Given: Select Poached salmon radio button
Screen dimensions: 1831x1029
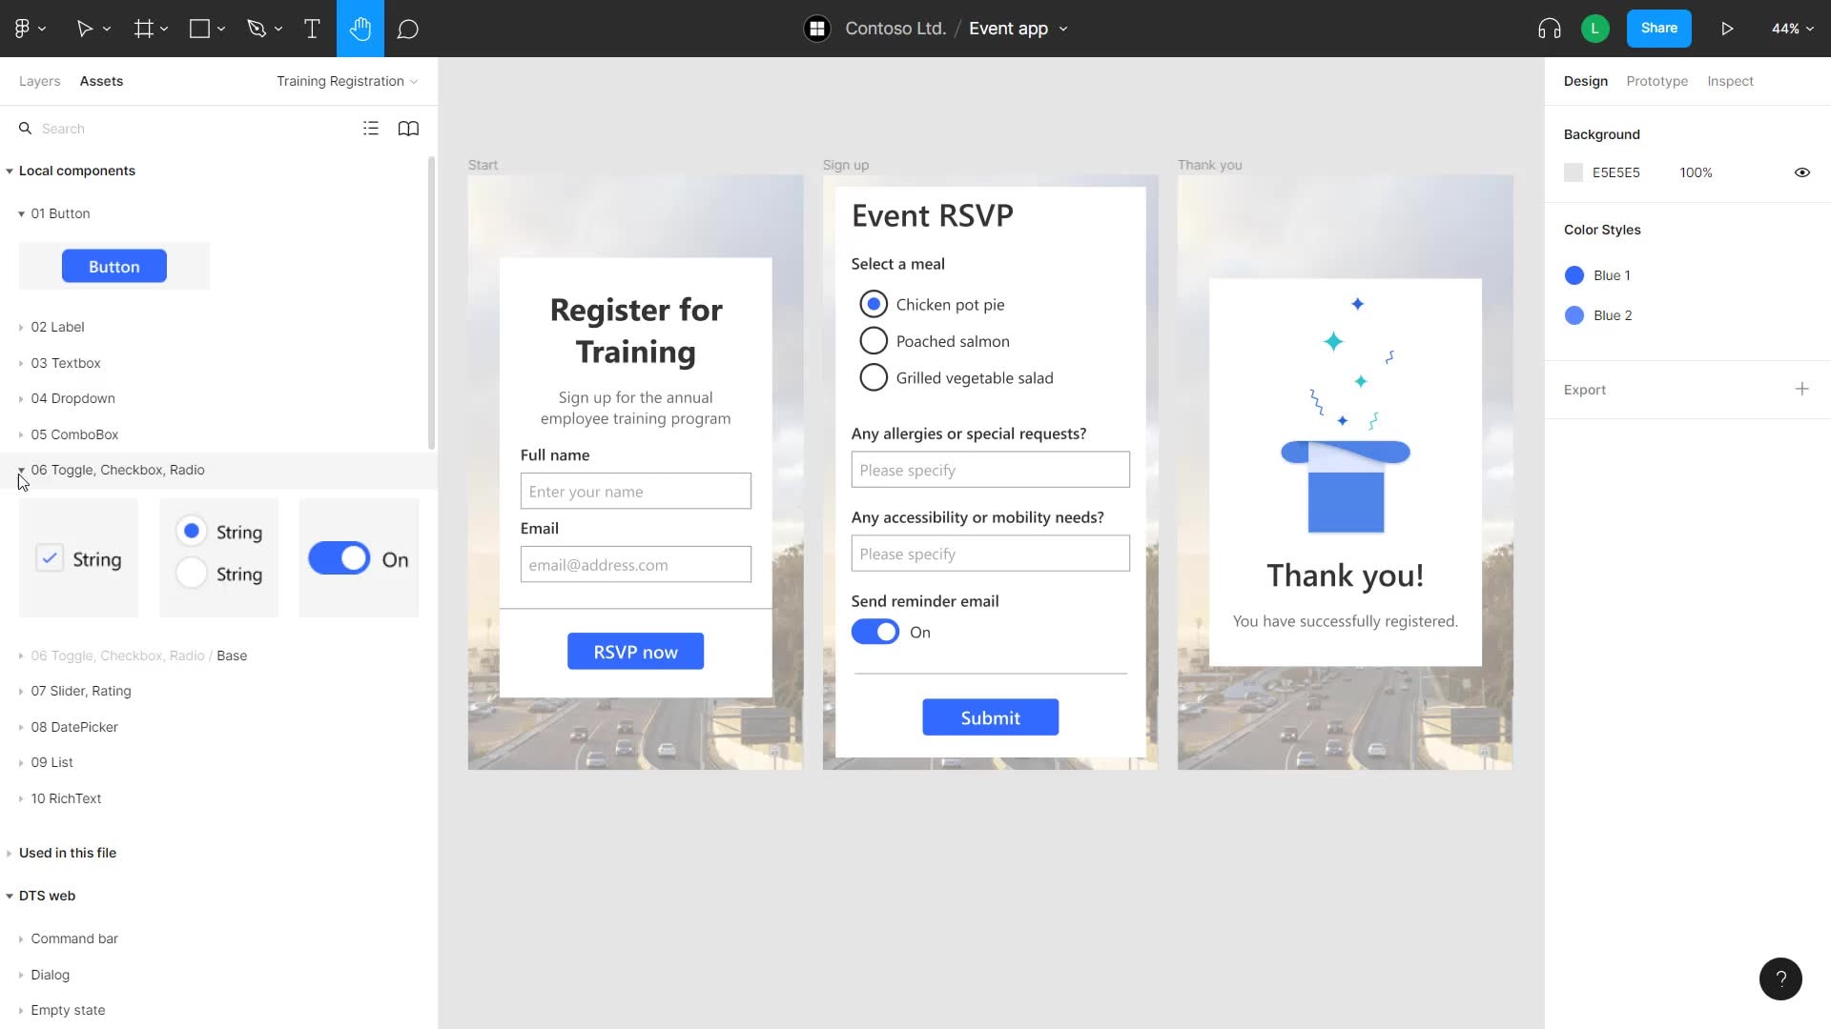Looking at the screenshot, I should point(873,340).
